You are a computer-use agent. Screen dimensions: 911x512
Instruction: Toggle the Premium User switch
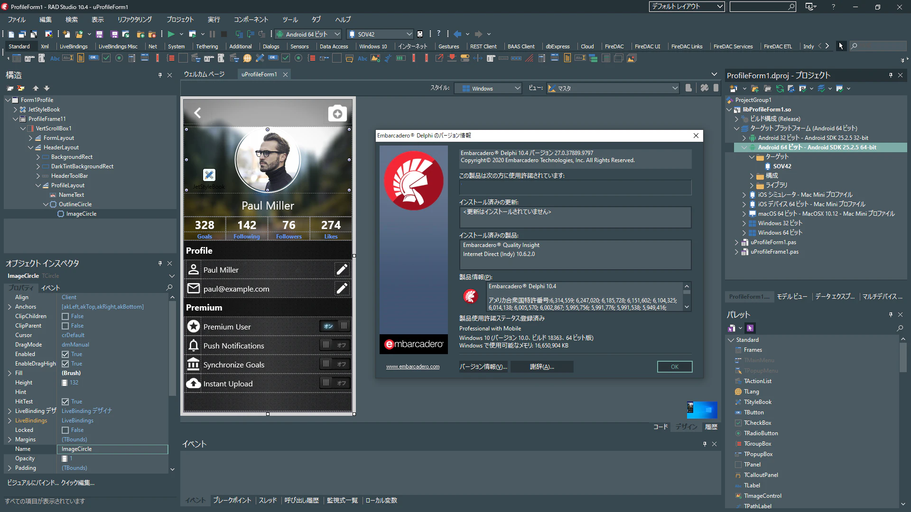click(335, 326)
